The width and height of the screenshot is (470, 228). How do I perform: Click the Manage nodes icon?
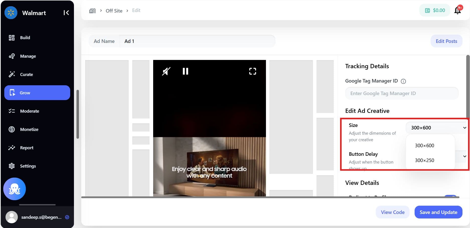click(x=12, y=56)
